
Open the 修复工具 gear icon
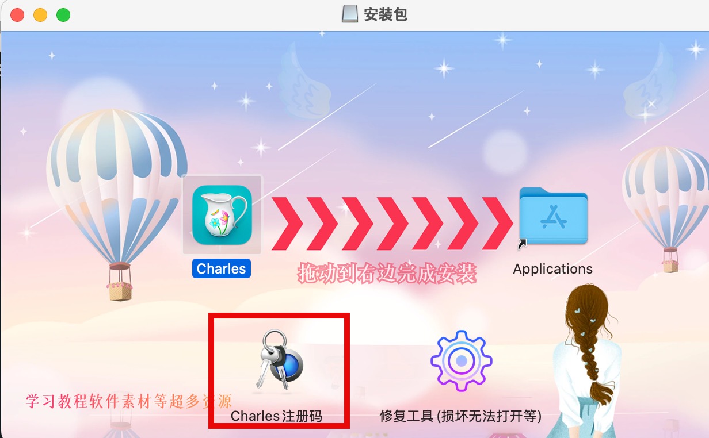pos(462,361)
